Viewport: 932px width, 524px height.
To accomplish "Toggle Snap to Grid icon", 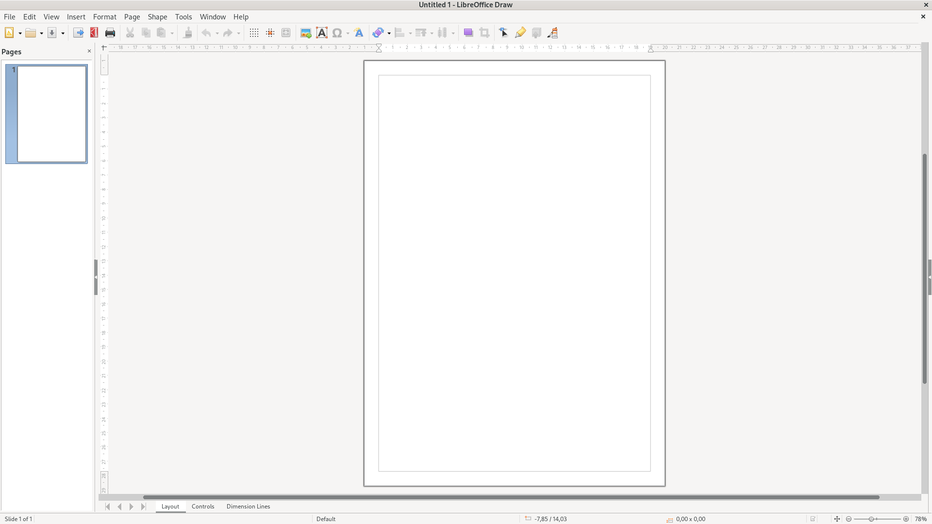I will (x=270, y=33).
